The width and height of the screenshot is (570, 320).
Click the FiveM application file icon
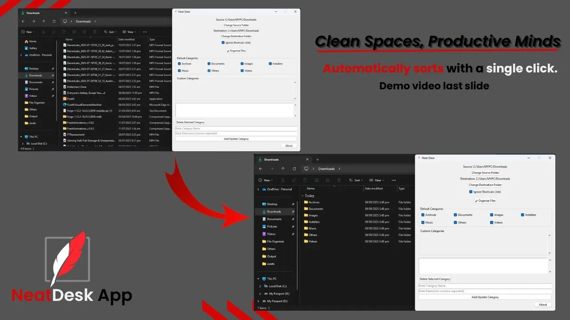click(x=65, y=99)
